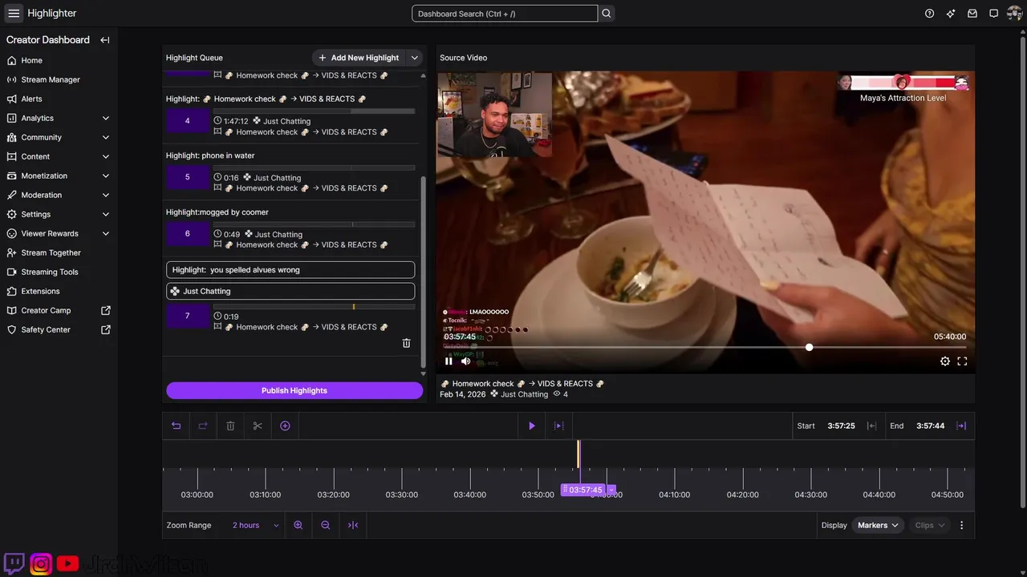Open the playhead marker dropdown arrow
The image size is (1027, 577).
pos(611,490)
